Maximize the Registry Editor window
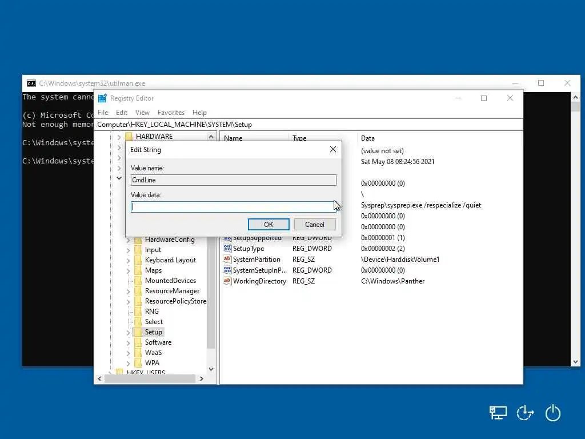 (484, 98)
